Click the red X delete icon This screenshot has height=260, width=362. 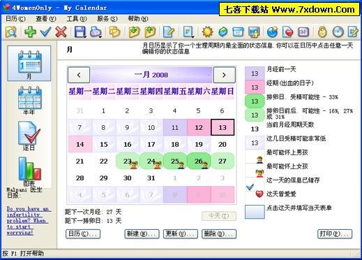pos(61,32)
